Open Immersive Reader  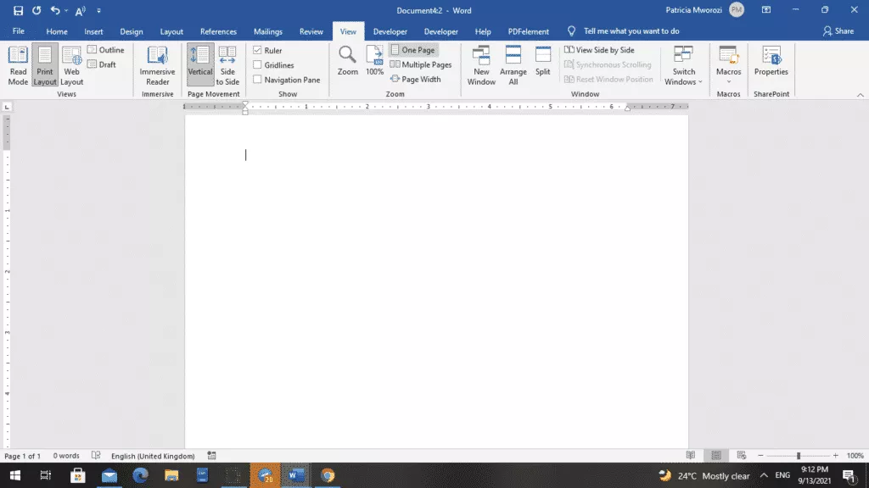click(157, 66)
